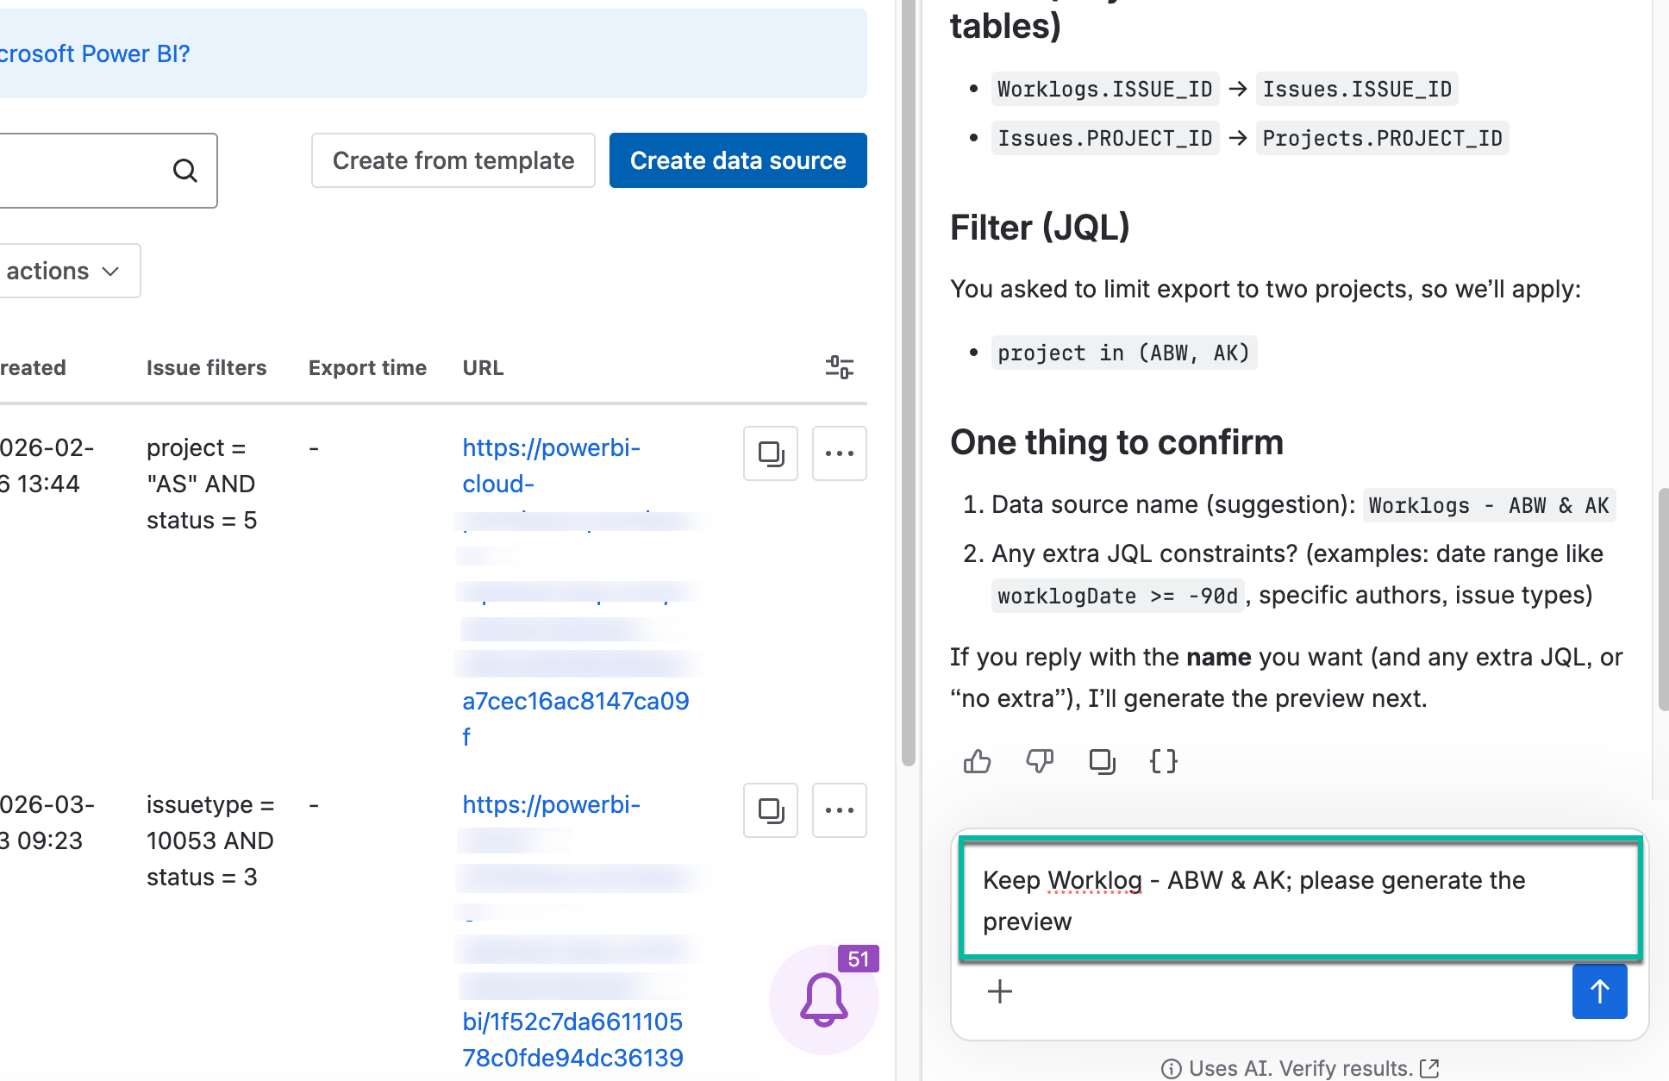Click the 51 notification count badge
The width and height of the screenshot is (1669, 1081).
(x=858, y=959)
